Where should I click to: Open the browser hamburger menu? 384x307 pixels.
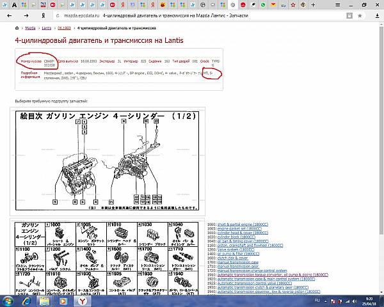coord(338,4)
